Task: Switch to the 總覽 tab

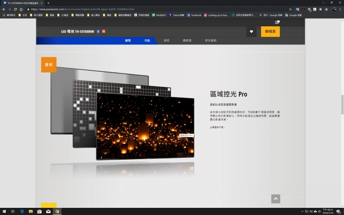Action: pos(128,41)
